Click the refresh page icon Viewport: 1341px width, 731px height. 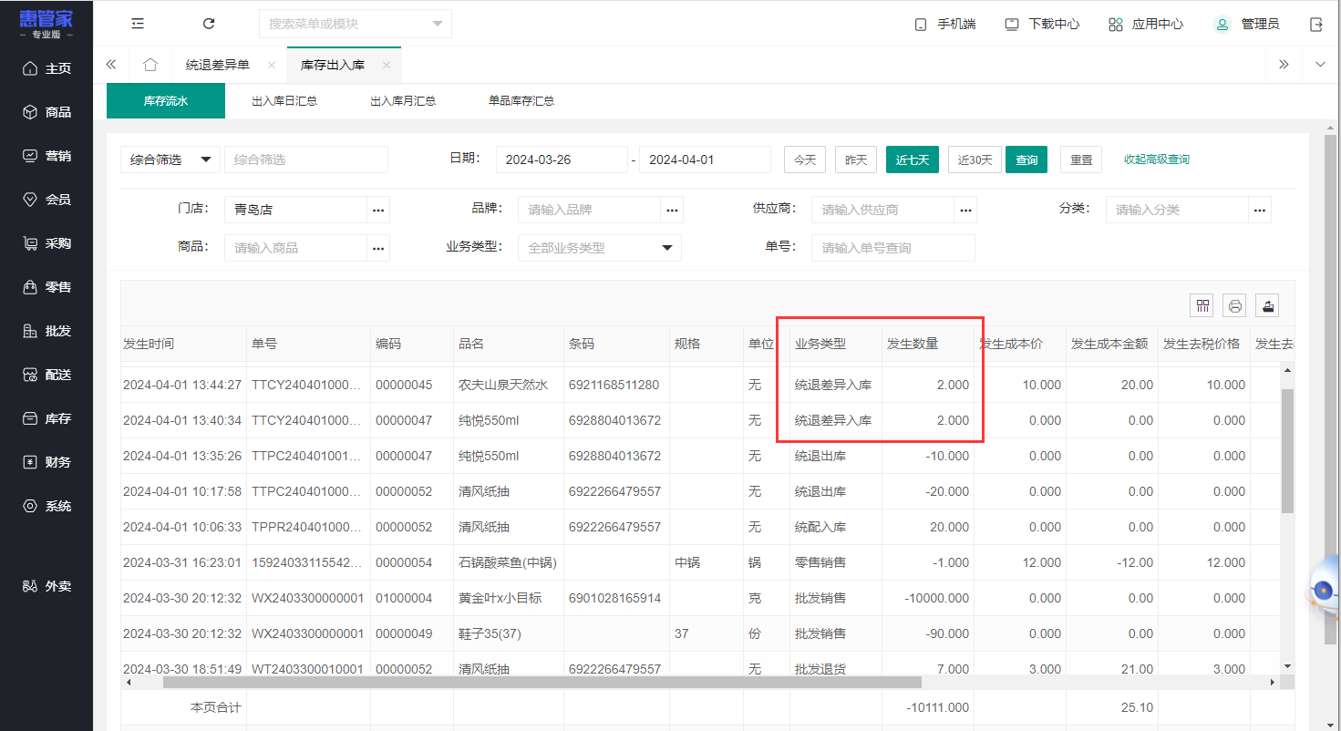click(x=209, y=24)
